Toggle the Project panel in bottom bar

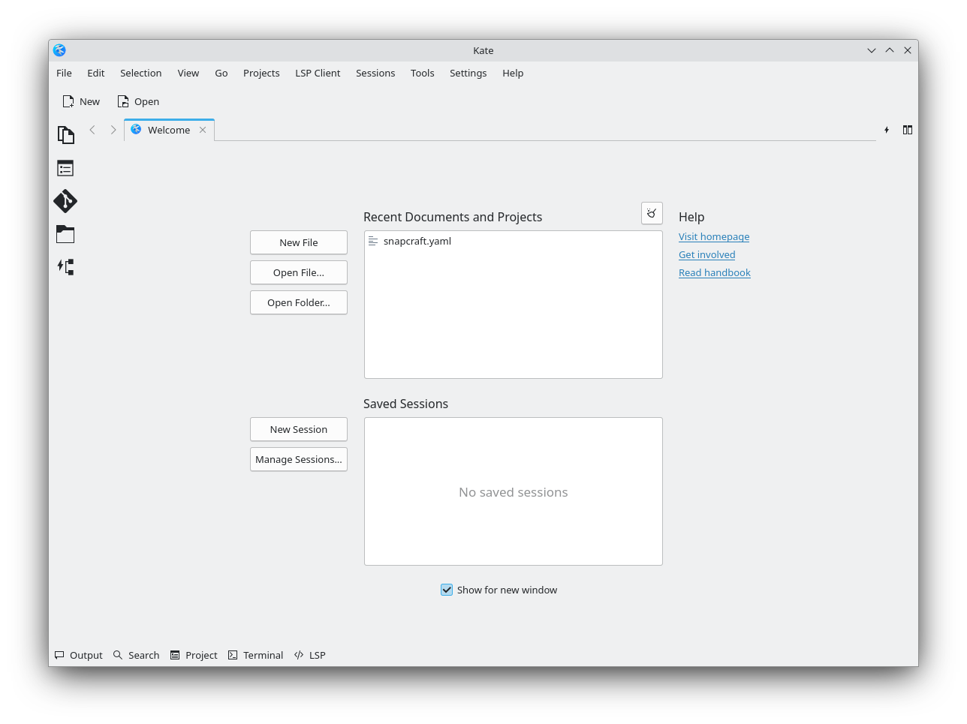194,655
